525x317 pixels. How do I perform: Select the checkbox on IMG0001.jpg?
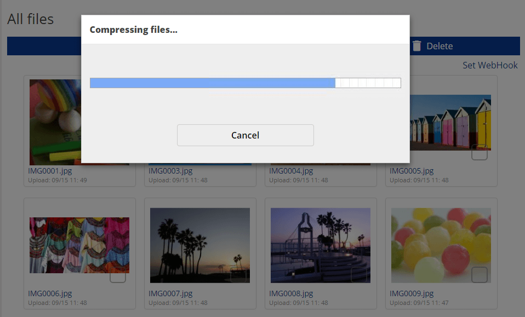117,153
